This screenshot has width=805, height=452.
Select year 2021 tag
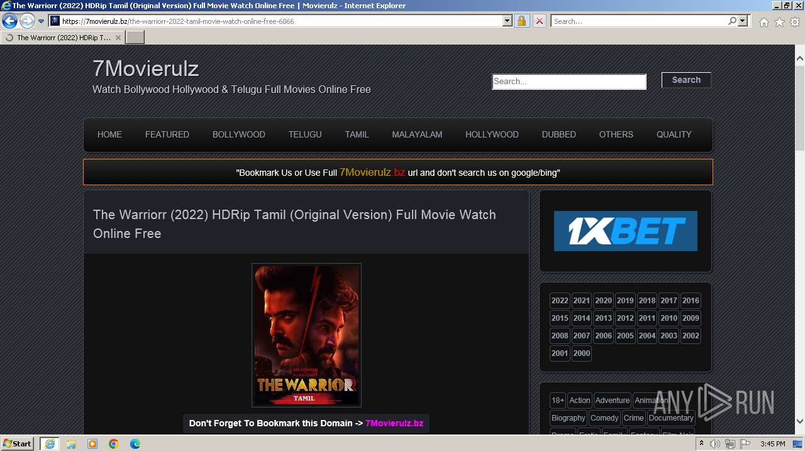coord(582,301)
